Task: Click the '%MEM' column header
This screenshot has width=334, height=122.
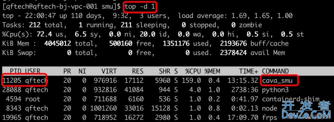Action: [212, 71]
